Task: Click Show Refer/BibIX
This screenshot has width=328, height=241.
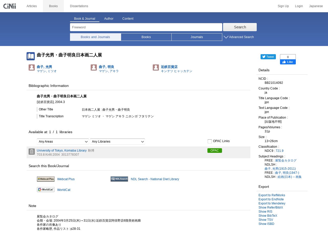Action: [271, 208]
